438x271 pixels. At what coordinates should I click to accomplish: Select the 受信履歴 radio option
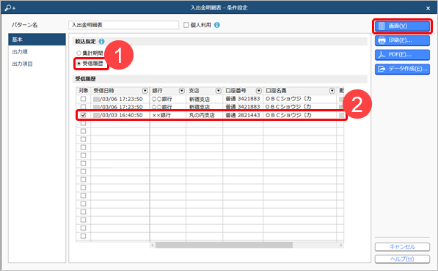point(79,64)
